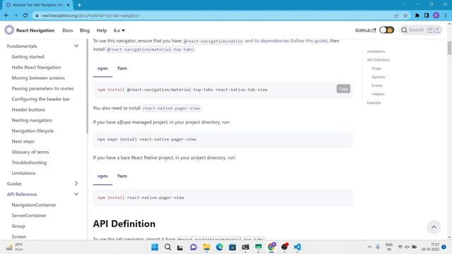Screen dimensions: 452x254
Task: Open NavigationContainer API page
Action: [34, 205]
